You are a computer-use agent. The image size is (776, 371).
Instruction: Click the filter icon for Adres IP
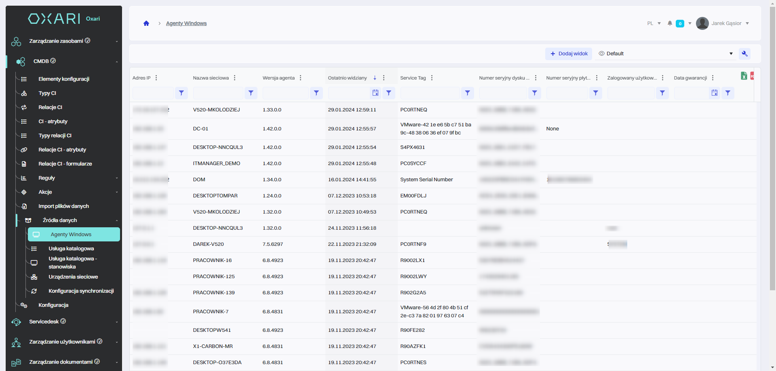point(181,93)
